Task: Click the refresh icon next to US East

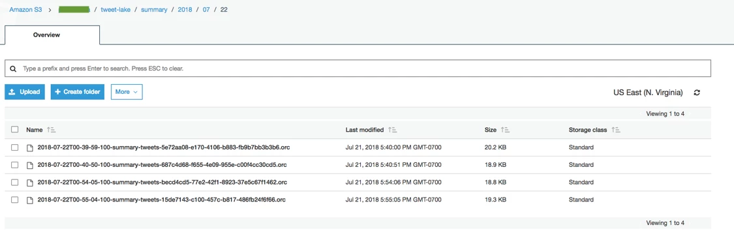Action: [697, 93]
